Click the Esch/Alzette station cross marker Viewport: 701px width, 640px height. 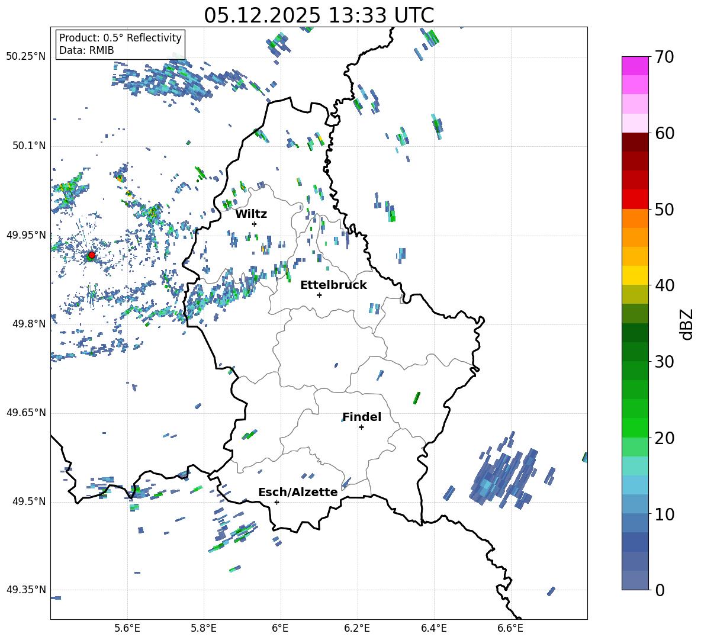coord(276,502)
